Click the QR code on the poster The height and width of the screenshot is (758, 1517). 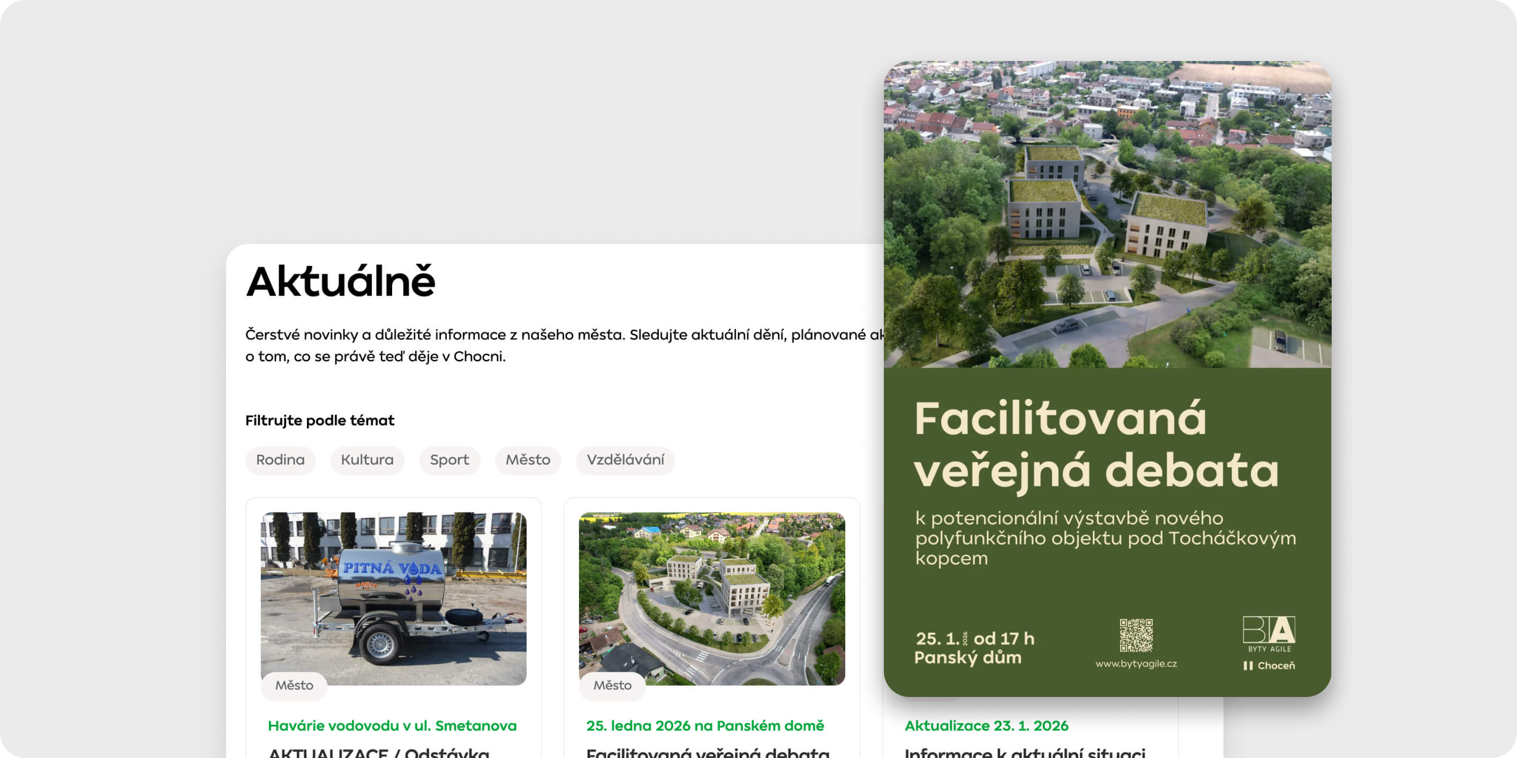pos(1136,635)
